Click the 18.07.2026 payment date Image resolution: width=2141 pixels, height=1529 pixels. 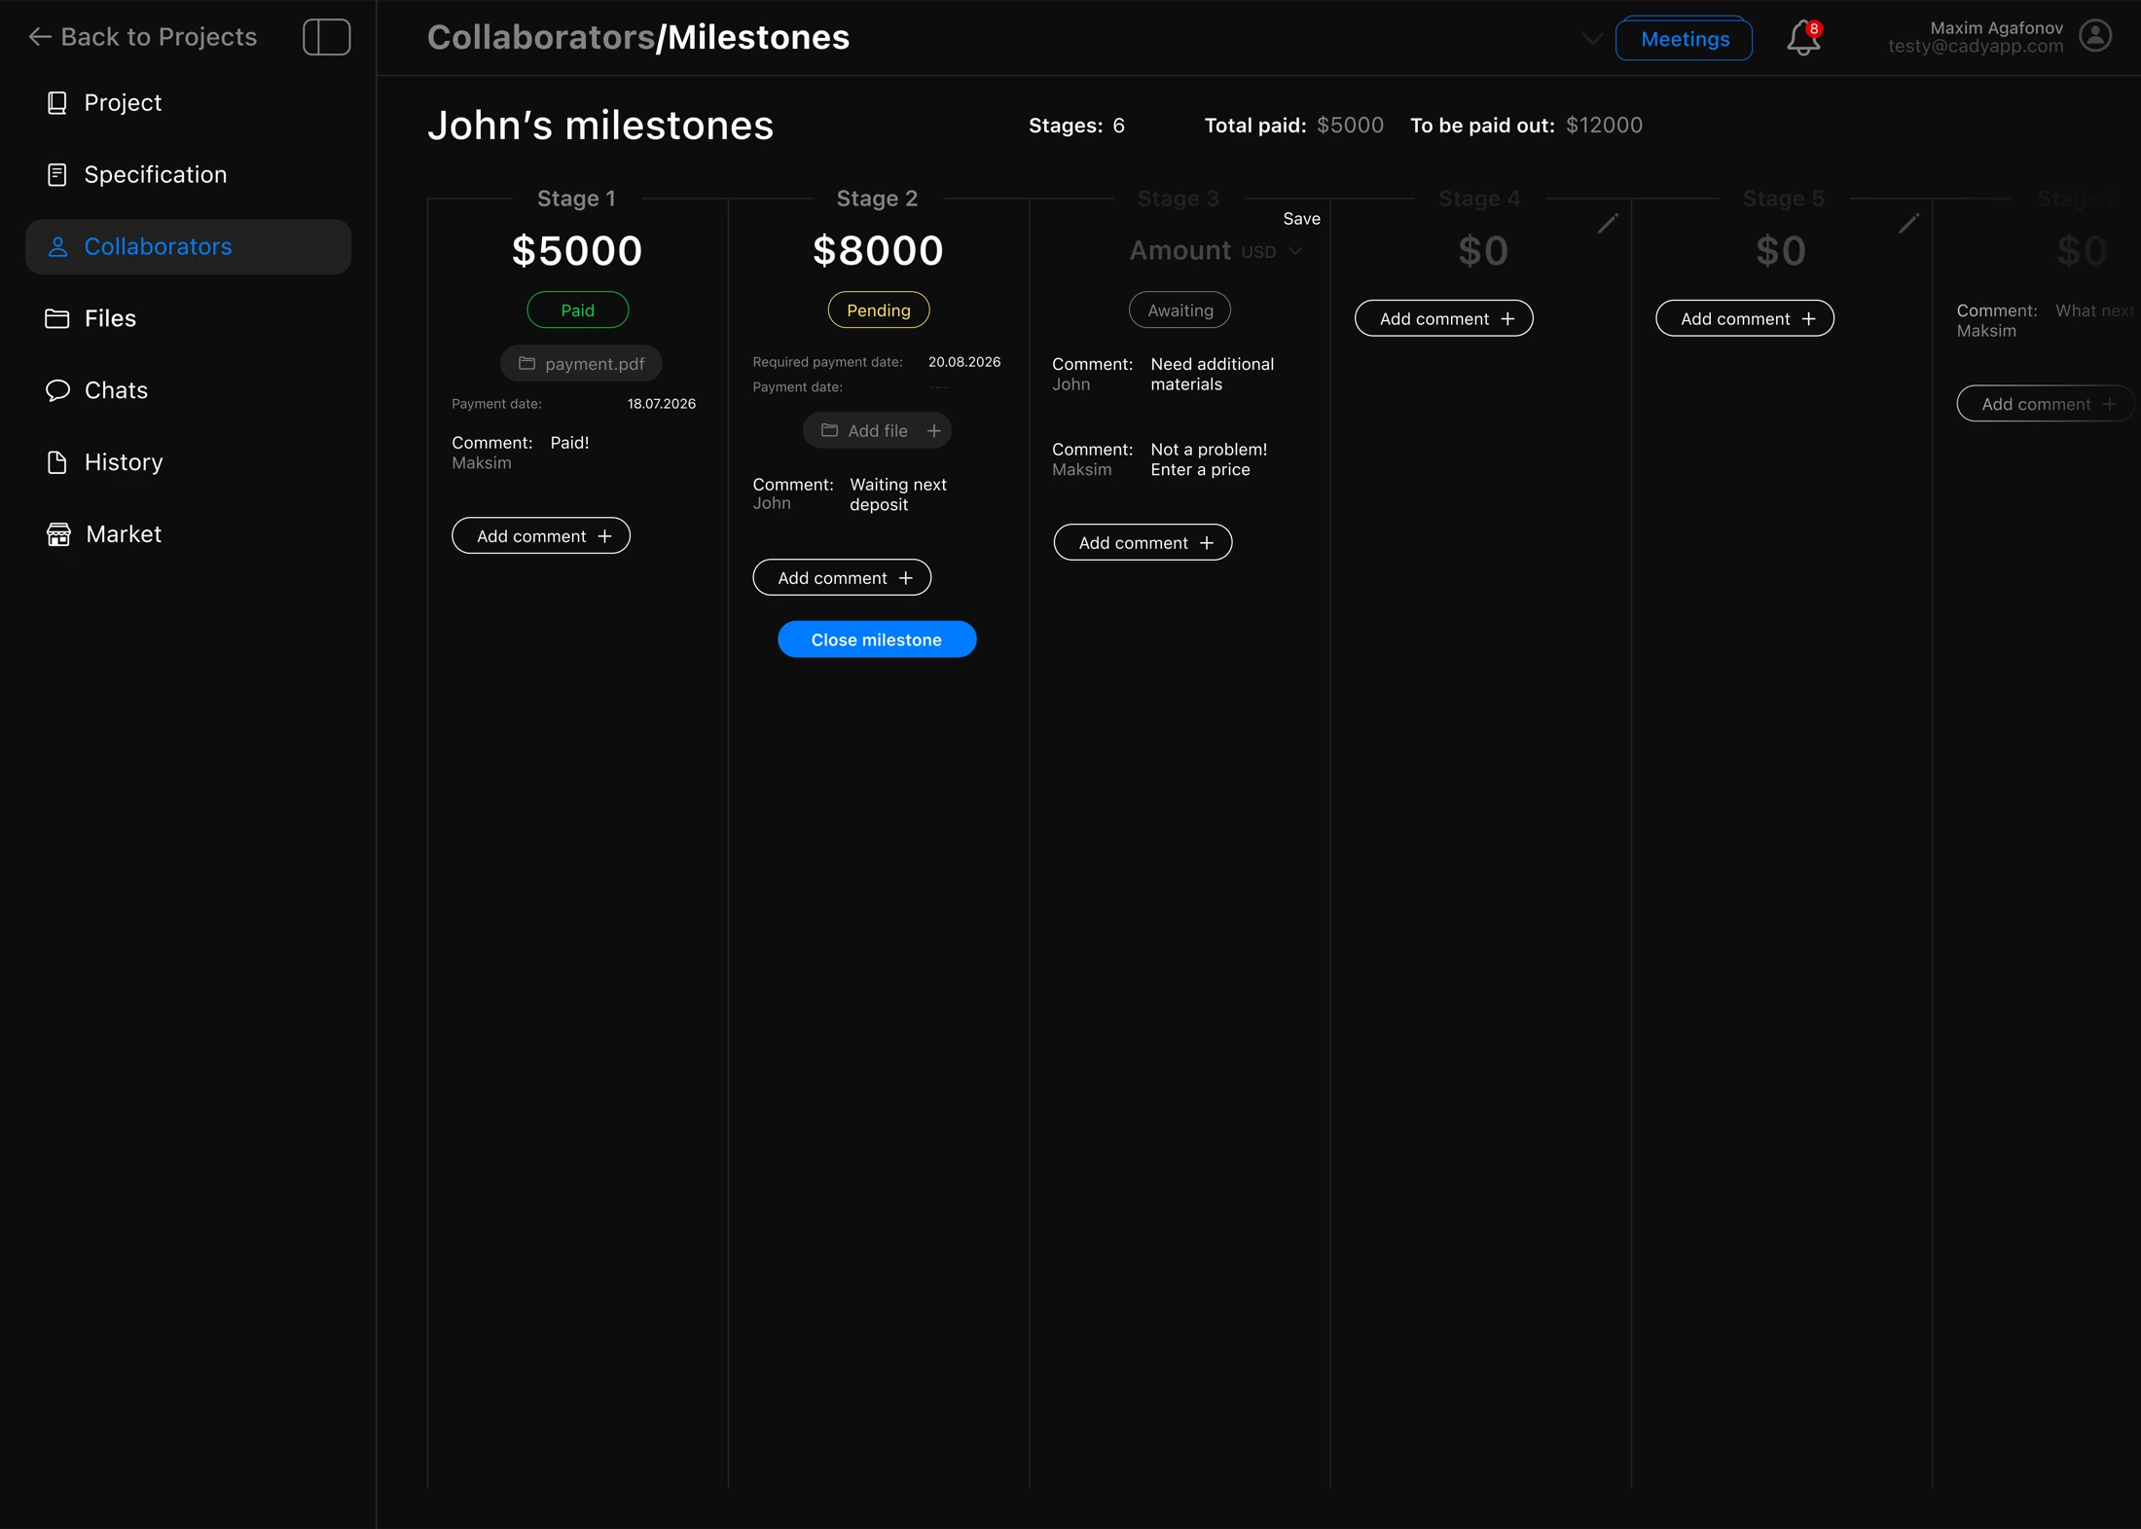[662, 404]
